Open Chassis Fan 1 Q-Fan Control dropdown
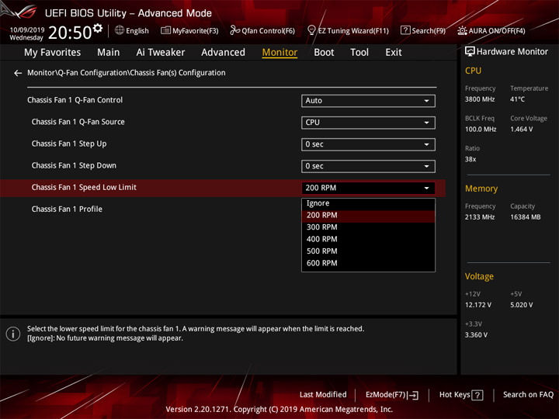This screenshot has height=419, width=559. pyautogui.click(x=368, y=101)
